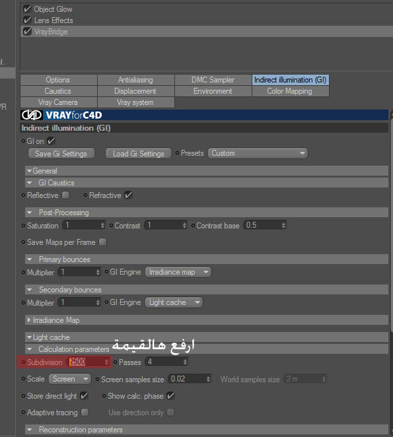Screen dimensions: 393x437
Task: Click the Contrast stepper arrows
Action: (184, 225)
